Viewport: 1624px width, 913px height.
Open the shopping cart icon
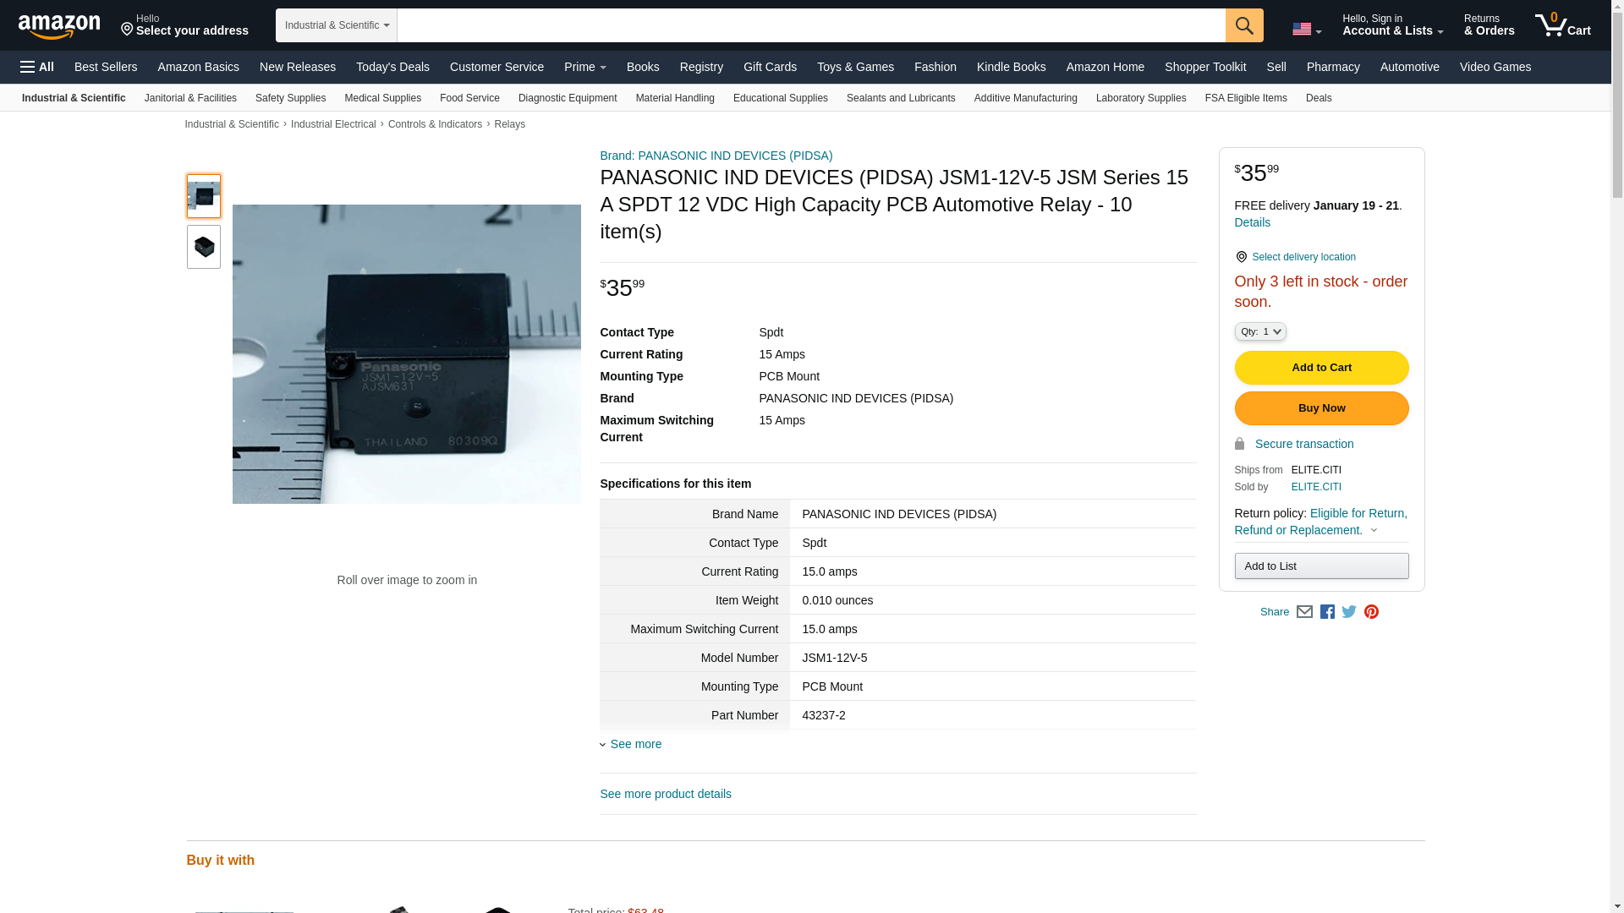(x=1562, y=25)
